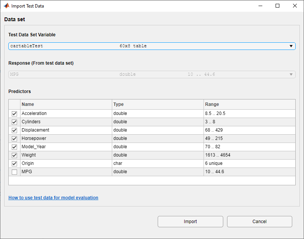304x239 pixels.
Task: Uncheck the Model_Year predictor
Action: click(14, 147)
